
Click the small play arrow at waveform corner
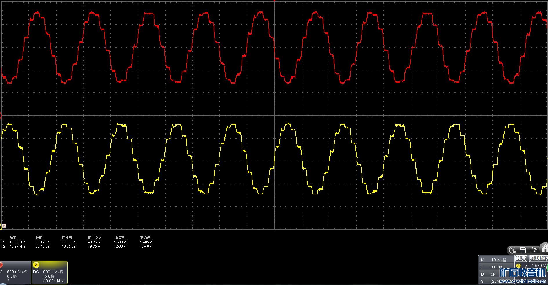point(4,226)
